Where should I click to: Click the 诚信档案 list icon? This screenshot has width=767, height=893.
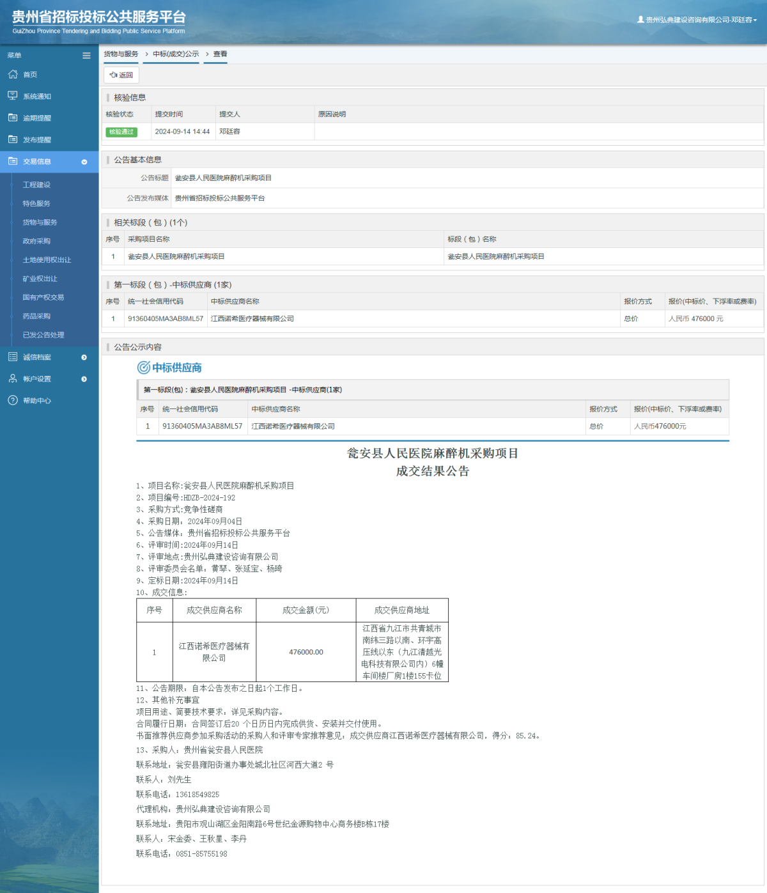tap(13, 357)
